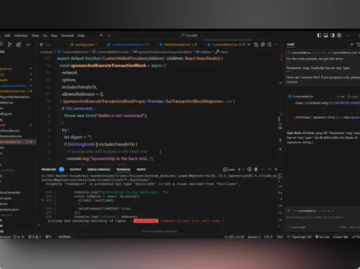Viewport: 360px width, 269px height.
Task: Click the CRLF line ending status item
Action: (x=280, y=237)
